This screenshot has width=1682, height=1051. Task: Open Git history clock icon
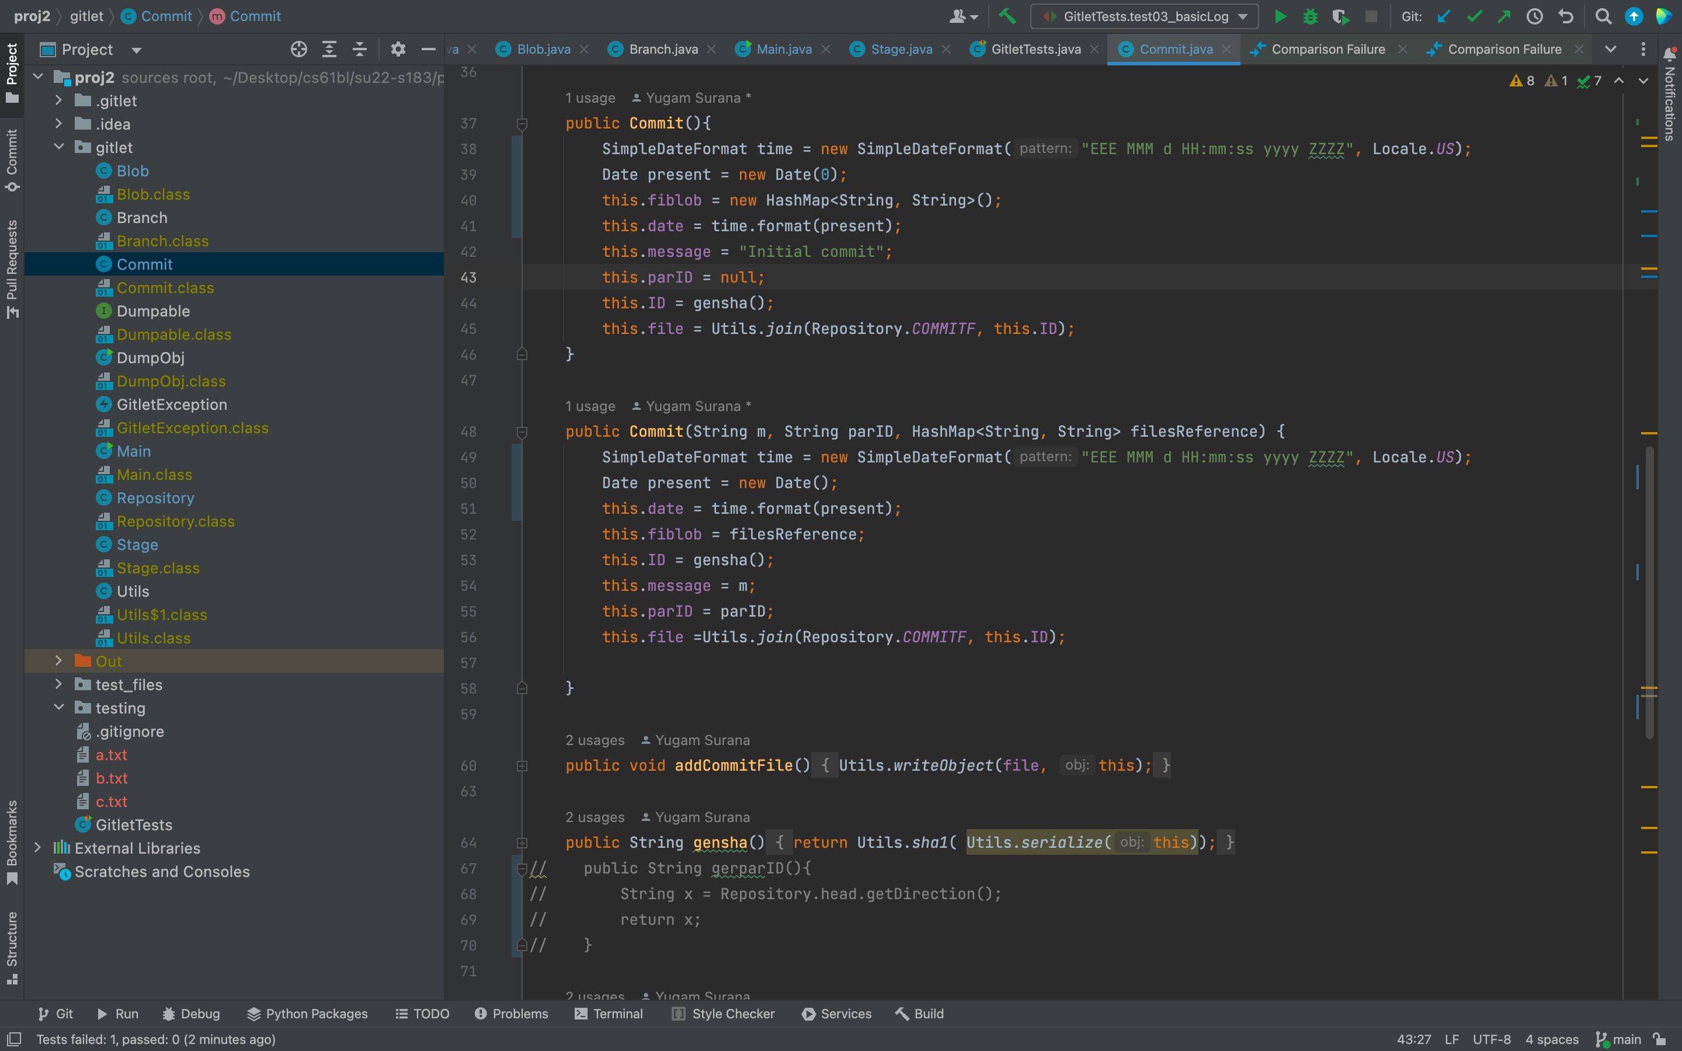click(1534, 16)
